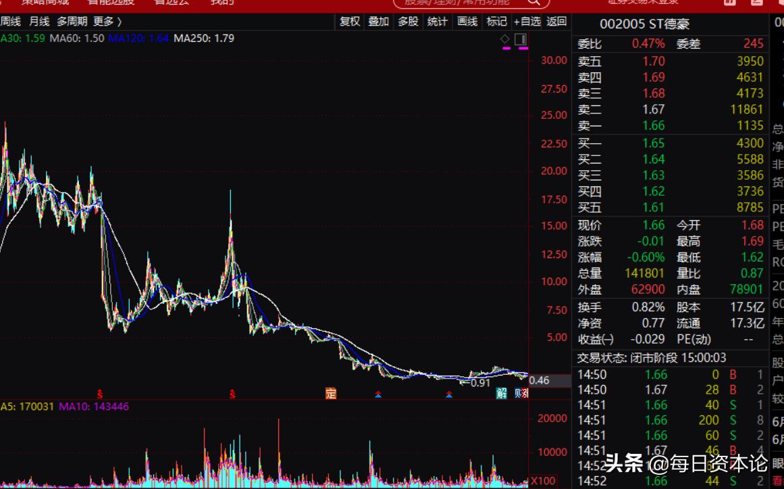
Task: Expand the 更多 more periods menu
Action: (107, 22)
